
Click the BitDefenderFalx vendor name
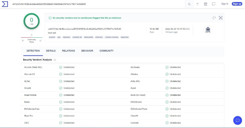32,109
